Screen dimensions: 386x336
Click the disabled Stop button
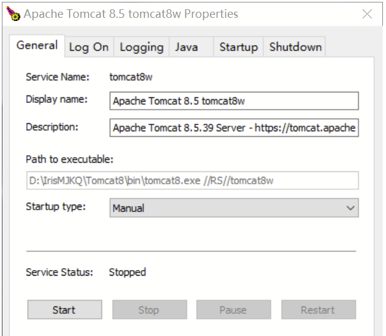click(149, 310)
